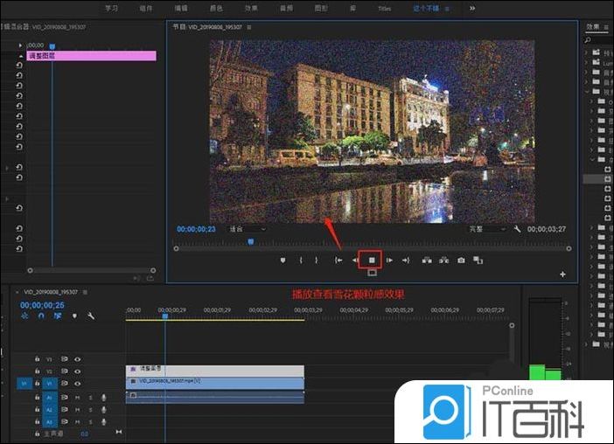Open the button editor plus icon
614x444 pixels.
pos(562,274)
